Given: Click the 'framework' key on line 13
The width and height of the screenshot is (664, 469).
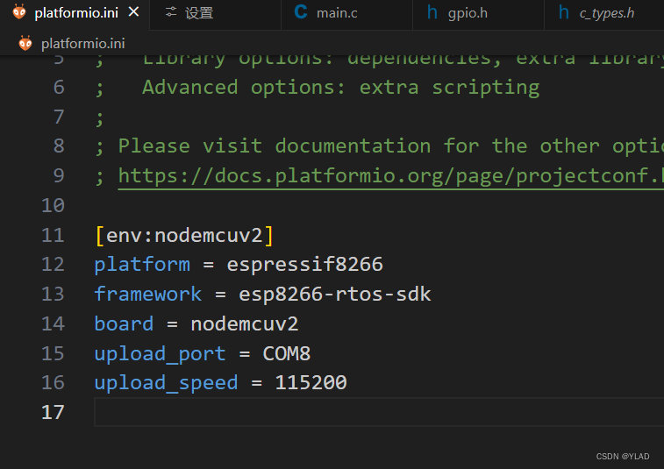Looking at the screenshot, I should (x=147, y=295).
